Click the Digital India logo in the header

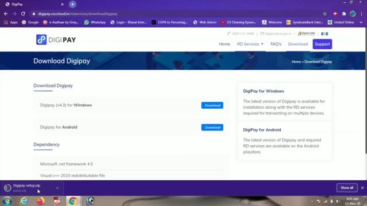coord(306,34)
